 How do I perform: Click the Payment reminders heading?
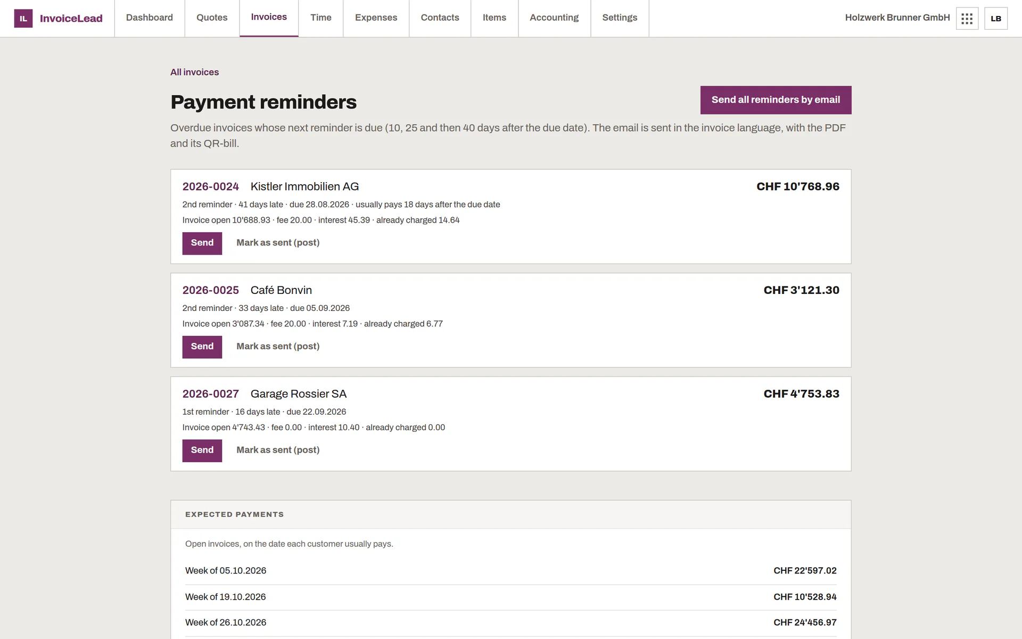point(263,102)
